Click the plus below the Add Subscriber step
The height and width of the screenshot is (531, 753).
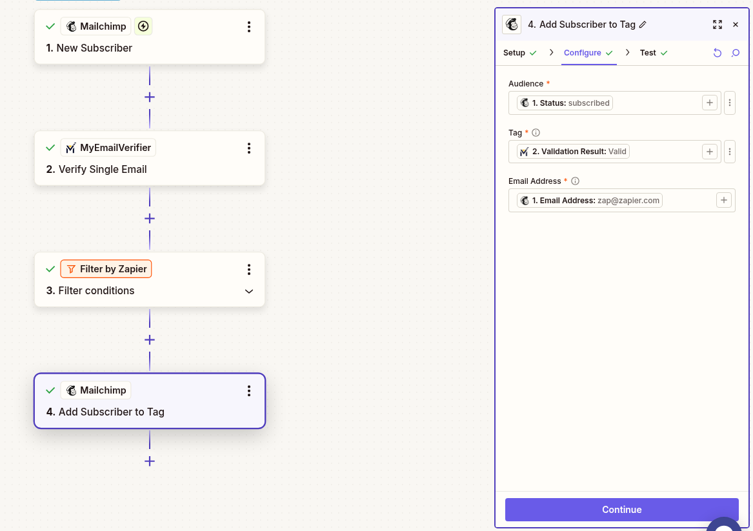(149, 461)
